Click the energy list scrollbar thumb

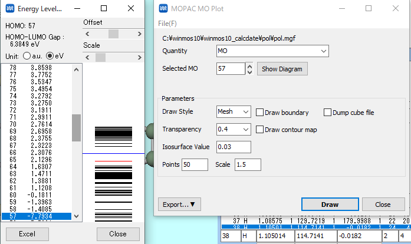tap(76, 128)
